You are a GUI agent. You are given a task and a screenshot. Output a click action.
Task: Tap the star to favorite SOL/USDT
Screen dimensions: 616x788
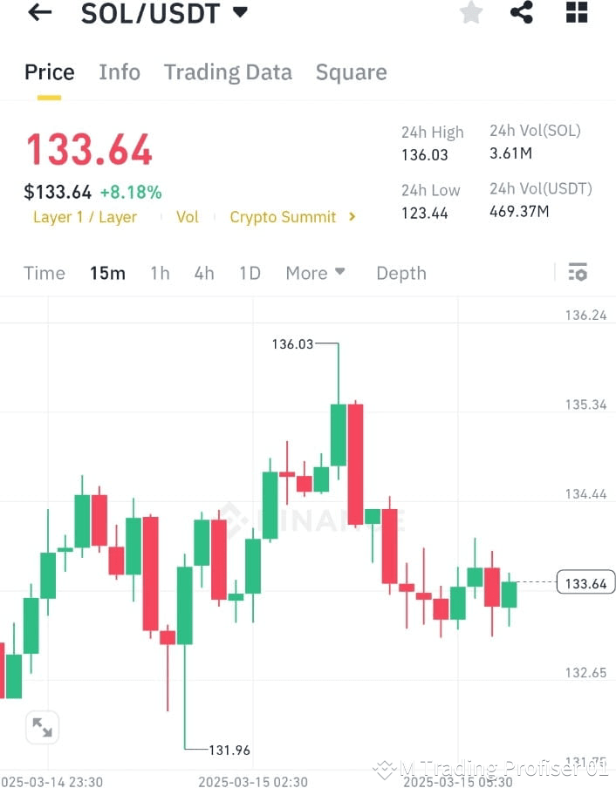471,12
